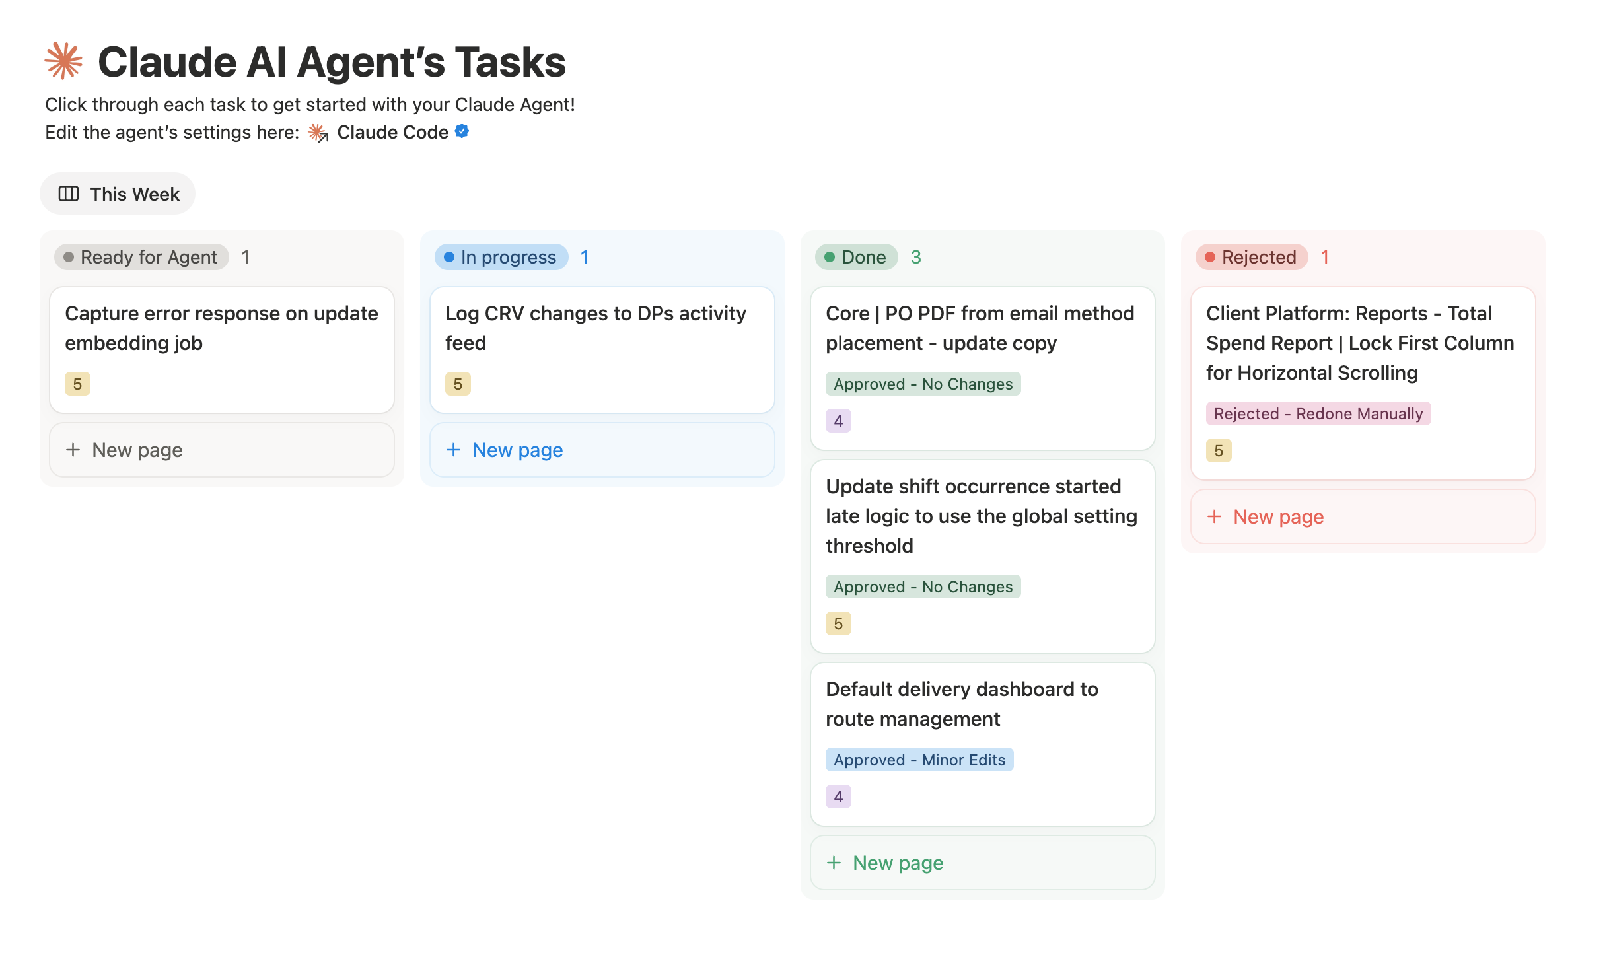Viewport: 1609px width, 955px height.
Task: Click the In progress status label
Action: (x=501, y=257)
